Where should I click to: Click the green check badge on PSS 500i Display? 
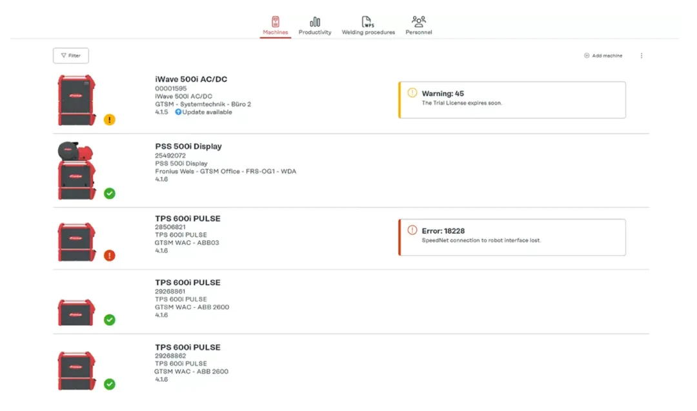tap(110, 193)
